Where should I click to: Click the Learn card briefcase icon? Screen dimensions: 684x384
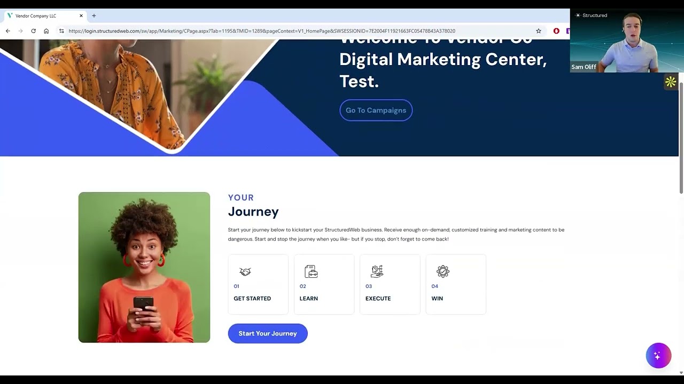[311, 271]
